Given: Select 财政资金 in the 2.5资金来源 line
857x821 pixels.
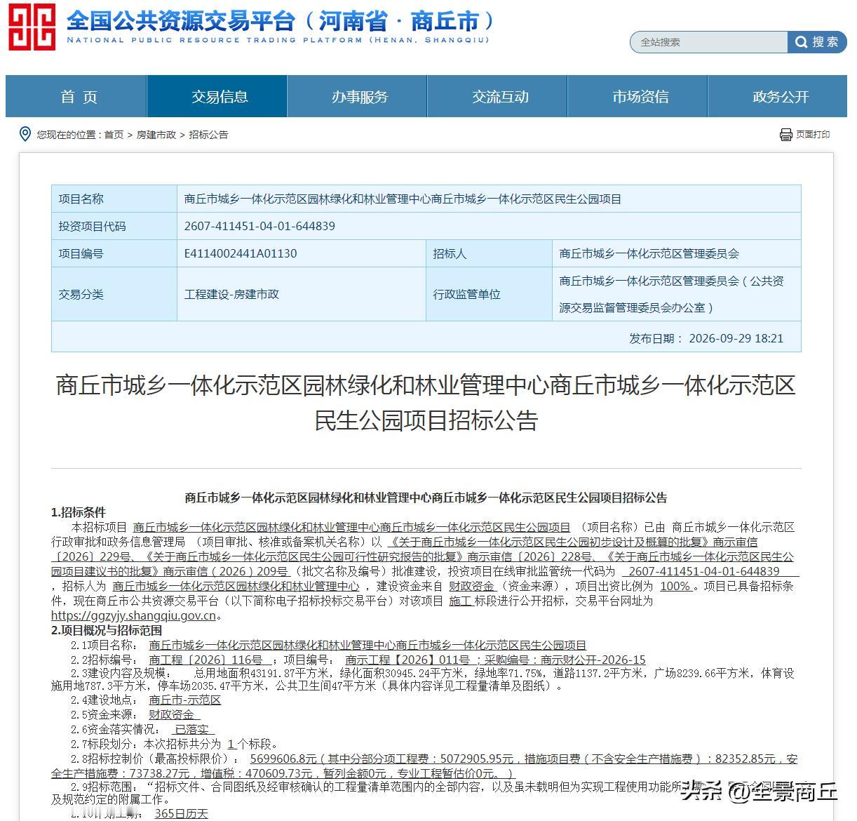Looking at the screenshot, I should [171, 714].
